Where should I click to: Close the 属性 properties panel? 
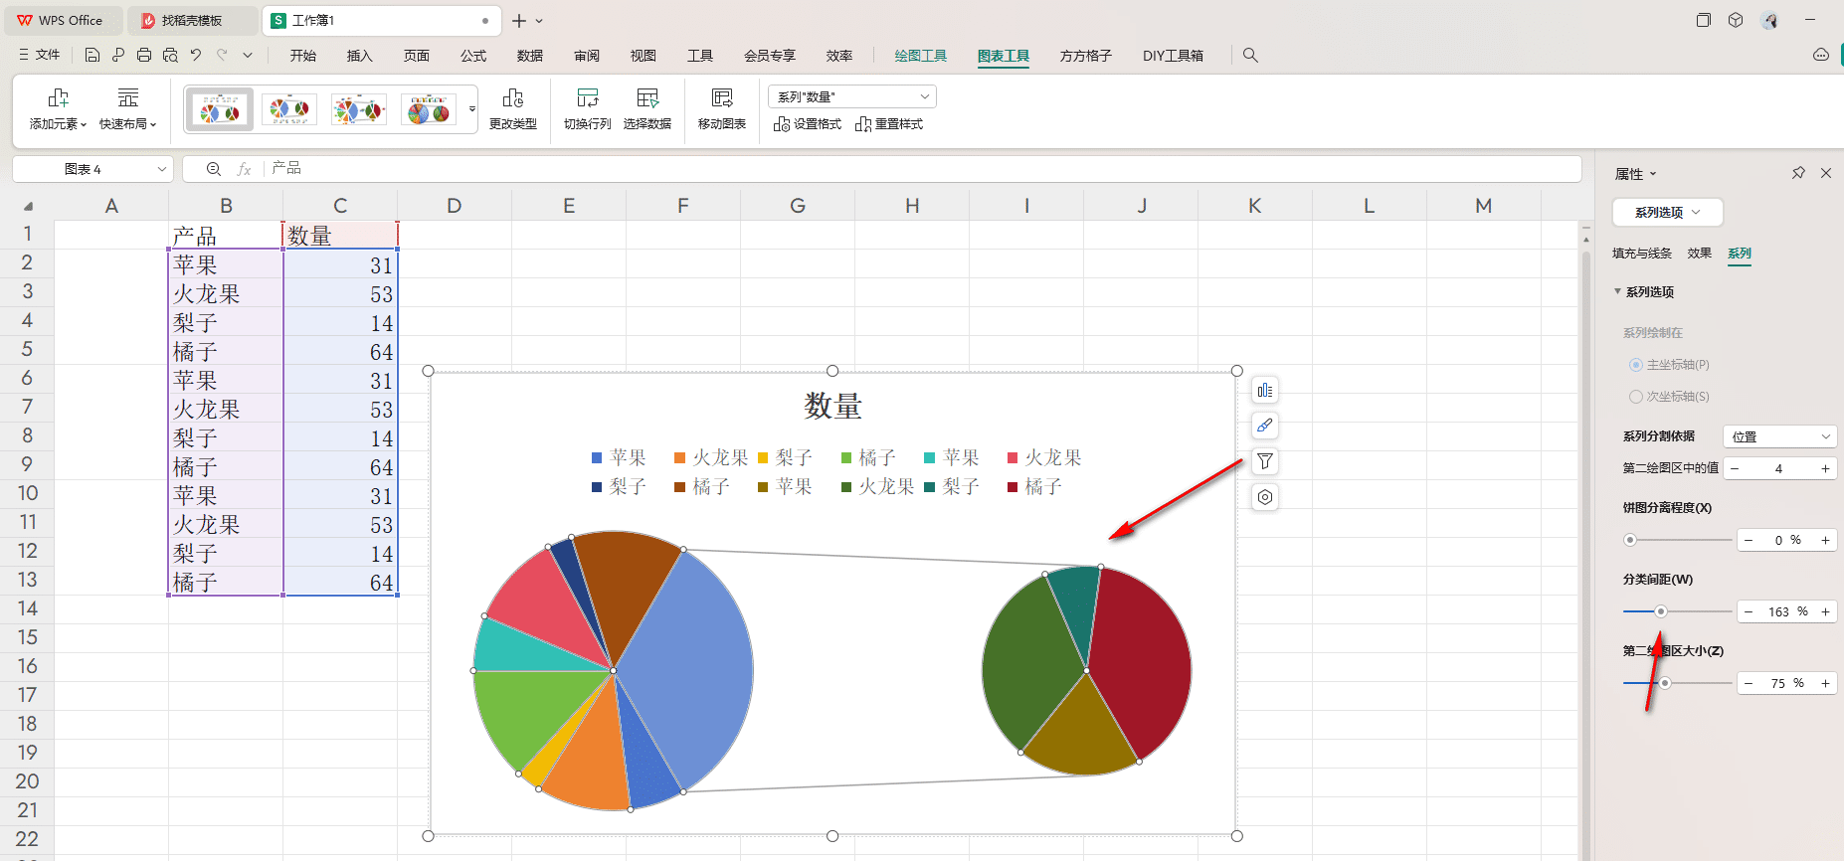coord(1826,173)
